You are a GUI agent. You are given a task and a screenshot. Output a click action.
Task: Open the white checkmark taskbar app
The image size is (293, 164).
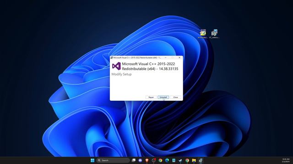tap(180, 160)
